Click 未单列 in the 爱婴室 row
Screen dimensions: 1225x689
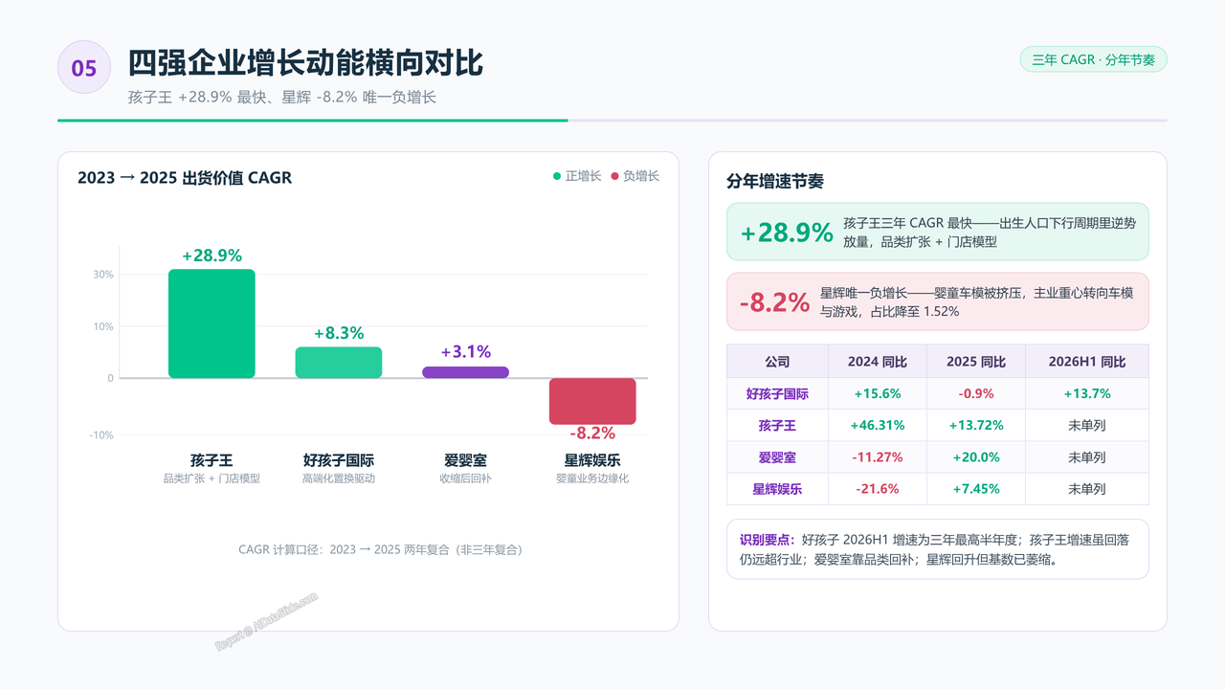[x=1087, y=457]
